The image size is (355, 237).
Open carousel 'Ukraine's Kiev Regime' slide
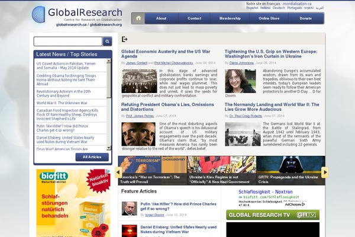pos(222,171)
